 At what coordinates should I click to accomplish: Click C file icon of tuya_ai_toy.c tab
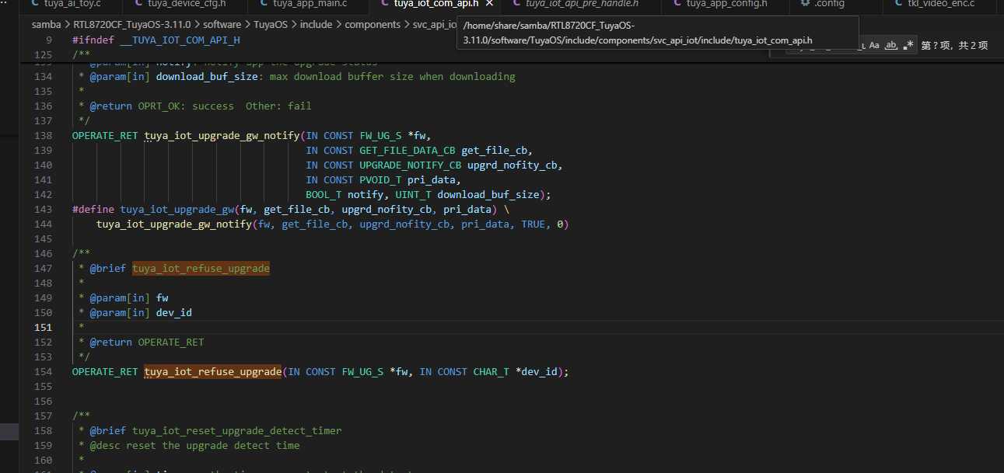click(x=35, y=4)
